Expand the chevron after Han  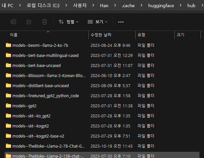coord(115,6)
